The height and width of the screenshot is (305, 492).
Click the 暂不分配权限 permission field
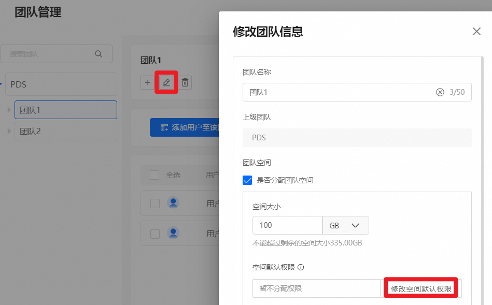tap(316, 288)
